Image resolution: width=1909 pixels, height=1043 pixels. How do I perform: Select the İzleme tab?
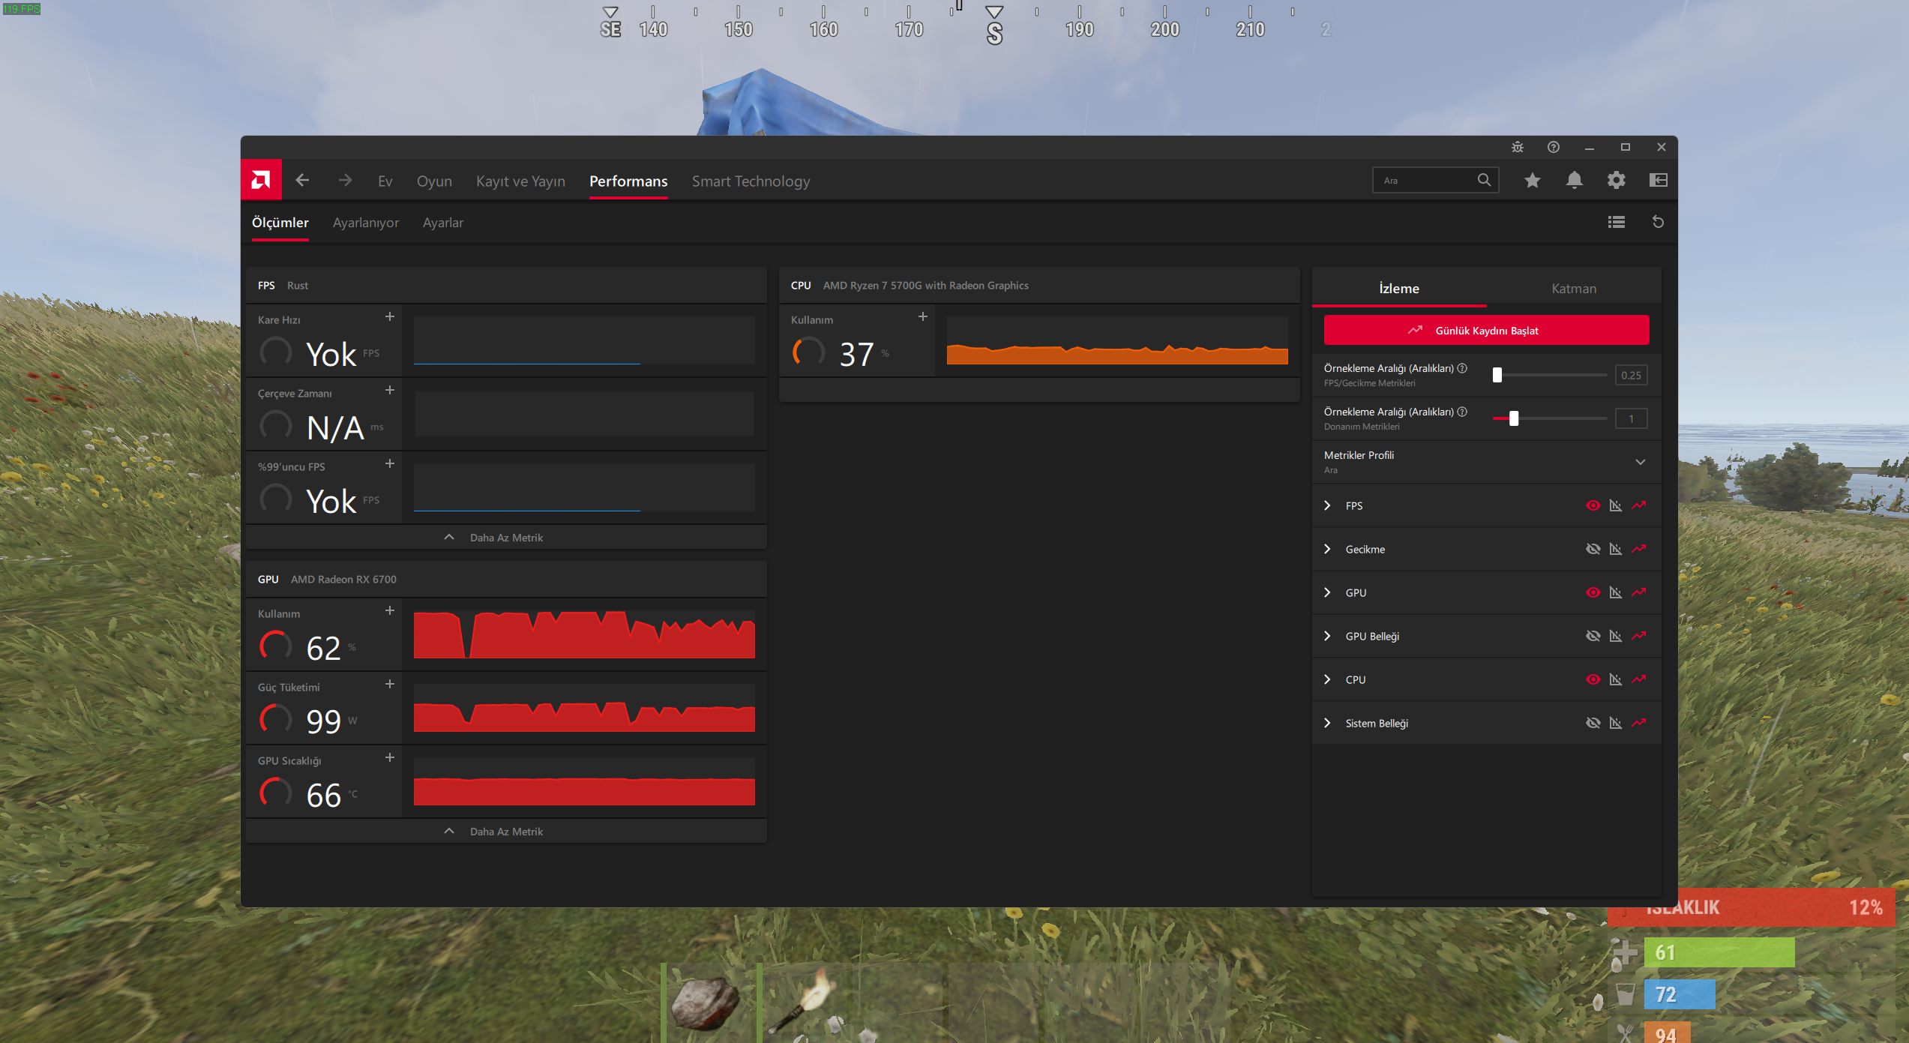(1399, 289)
